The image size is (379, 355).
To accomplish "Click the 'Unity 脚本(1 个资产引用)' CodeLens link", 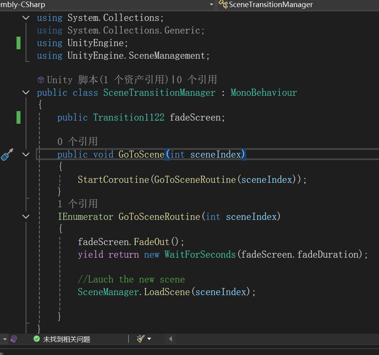I will coord(108,80).
